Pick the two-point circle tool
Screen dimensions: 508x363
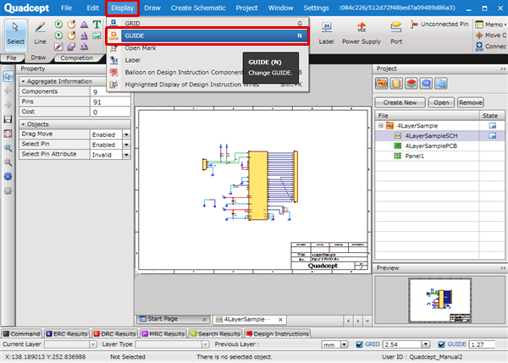58,25
